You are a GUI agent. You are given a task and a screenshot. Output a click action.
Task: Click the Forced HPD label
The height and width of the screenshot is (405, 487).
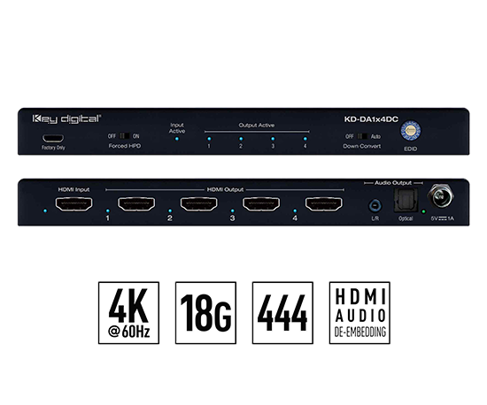125,146
